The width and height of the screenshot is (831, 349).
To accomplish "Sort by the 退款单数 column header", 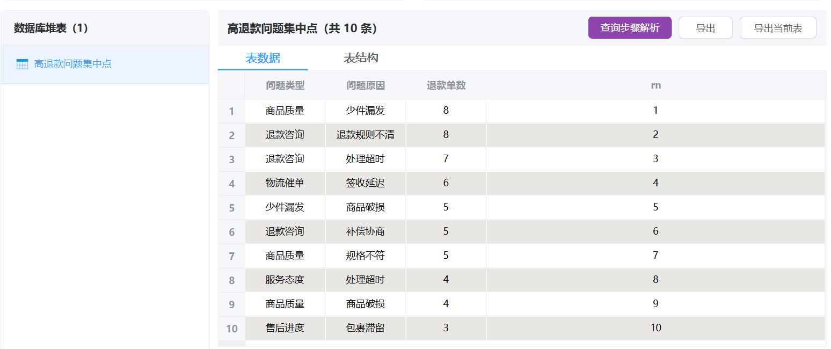I will (446, 85).
